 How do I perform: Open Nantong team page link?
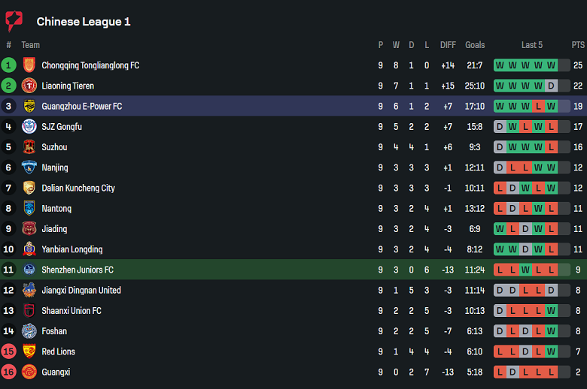click(56, 208)
